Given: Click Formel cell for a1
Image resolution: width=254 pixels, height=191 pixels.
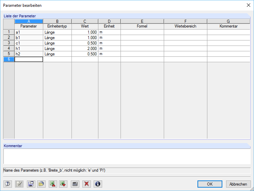Looking at the screenshot, I should (x=142, y=32).
